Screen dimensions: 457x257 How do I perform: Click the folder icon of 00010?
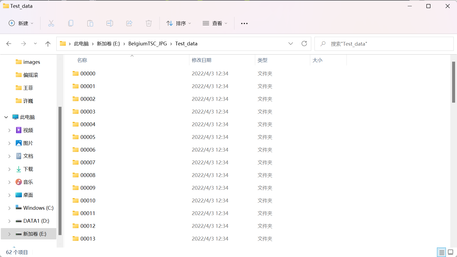76,201
